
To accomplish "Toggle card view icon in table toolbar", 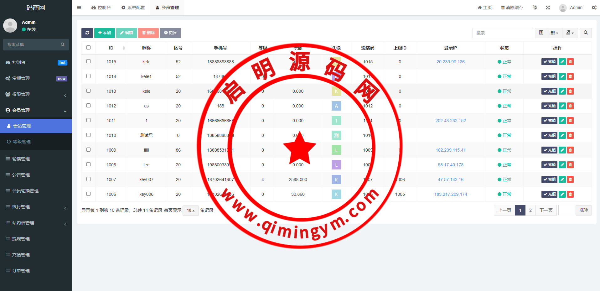I will pos(541,33).
